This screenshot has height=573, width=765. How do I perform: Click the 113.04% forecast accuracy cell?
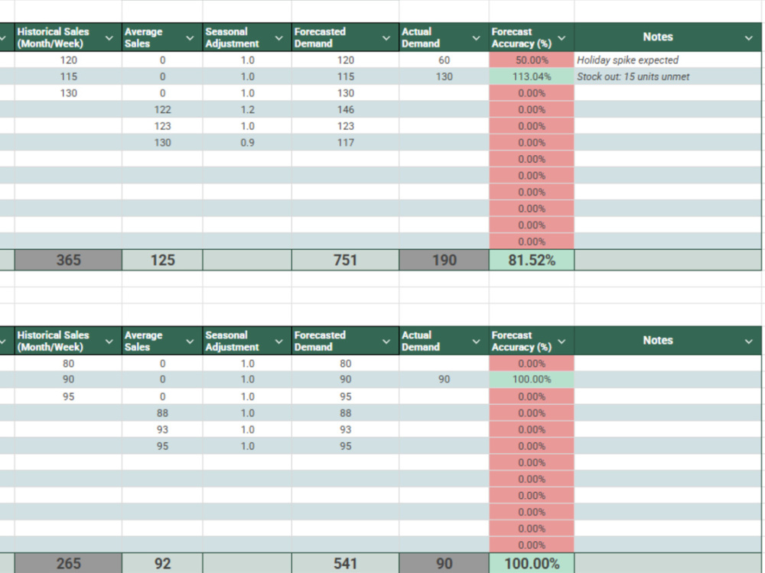(x=532, y=76)
